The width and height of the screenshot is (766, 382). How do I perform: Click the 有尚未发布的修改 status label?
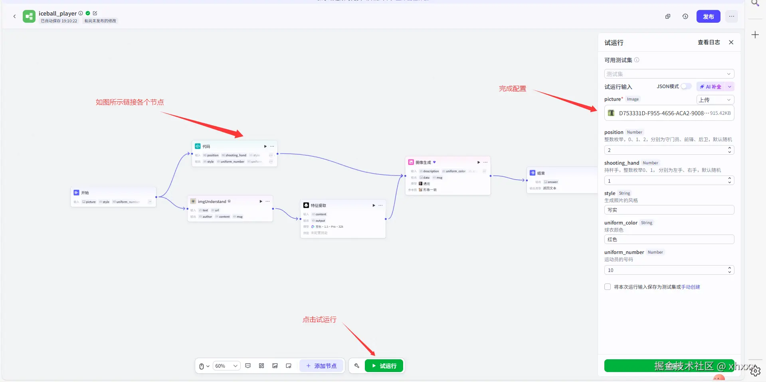click(x=100, y=21)
